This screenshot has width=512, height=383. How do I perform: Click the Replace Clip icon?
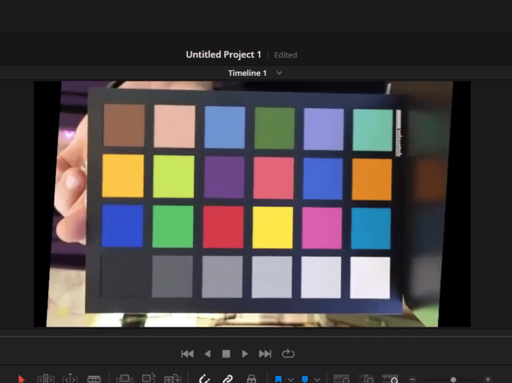click(x=172, y=379)
